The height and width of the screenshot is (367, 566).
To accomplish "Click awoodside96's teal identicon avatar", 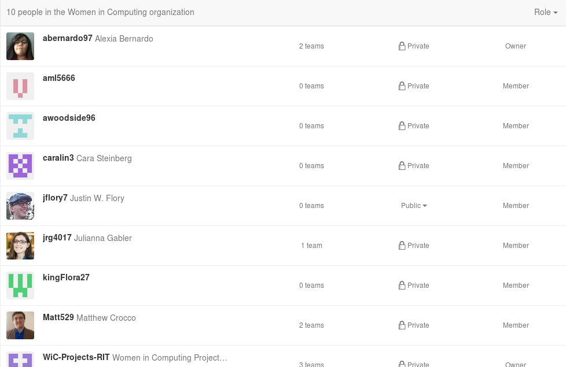I will tap(20, 125).
